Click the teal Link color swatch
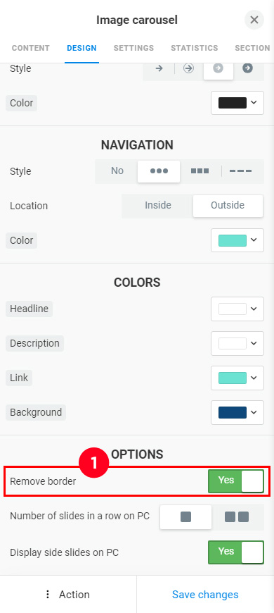 [x=233, y=378]
